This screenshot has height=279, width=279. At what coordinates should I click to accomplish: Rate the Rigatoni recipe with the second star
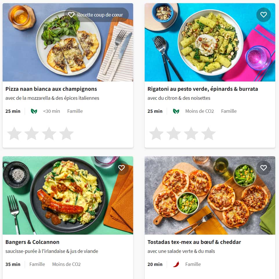point(174,133)
